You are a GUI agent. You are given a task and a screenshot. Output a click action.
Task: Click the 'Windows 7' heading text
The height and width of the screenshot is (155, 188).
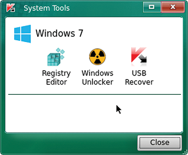59,33
